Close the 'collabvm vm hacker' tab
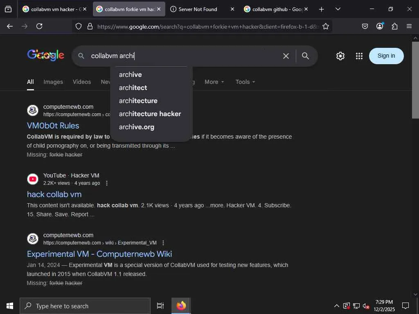419x314 pixels. tap(85, 9)
